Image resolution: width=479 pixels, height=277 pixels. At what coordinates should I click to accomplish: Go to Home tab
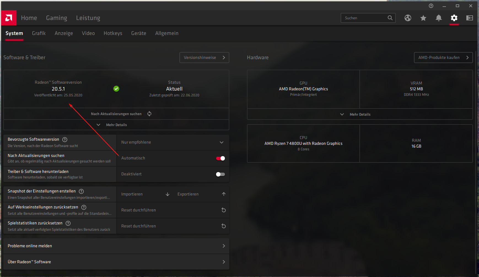[29, 18]
